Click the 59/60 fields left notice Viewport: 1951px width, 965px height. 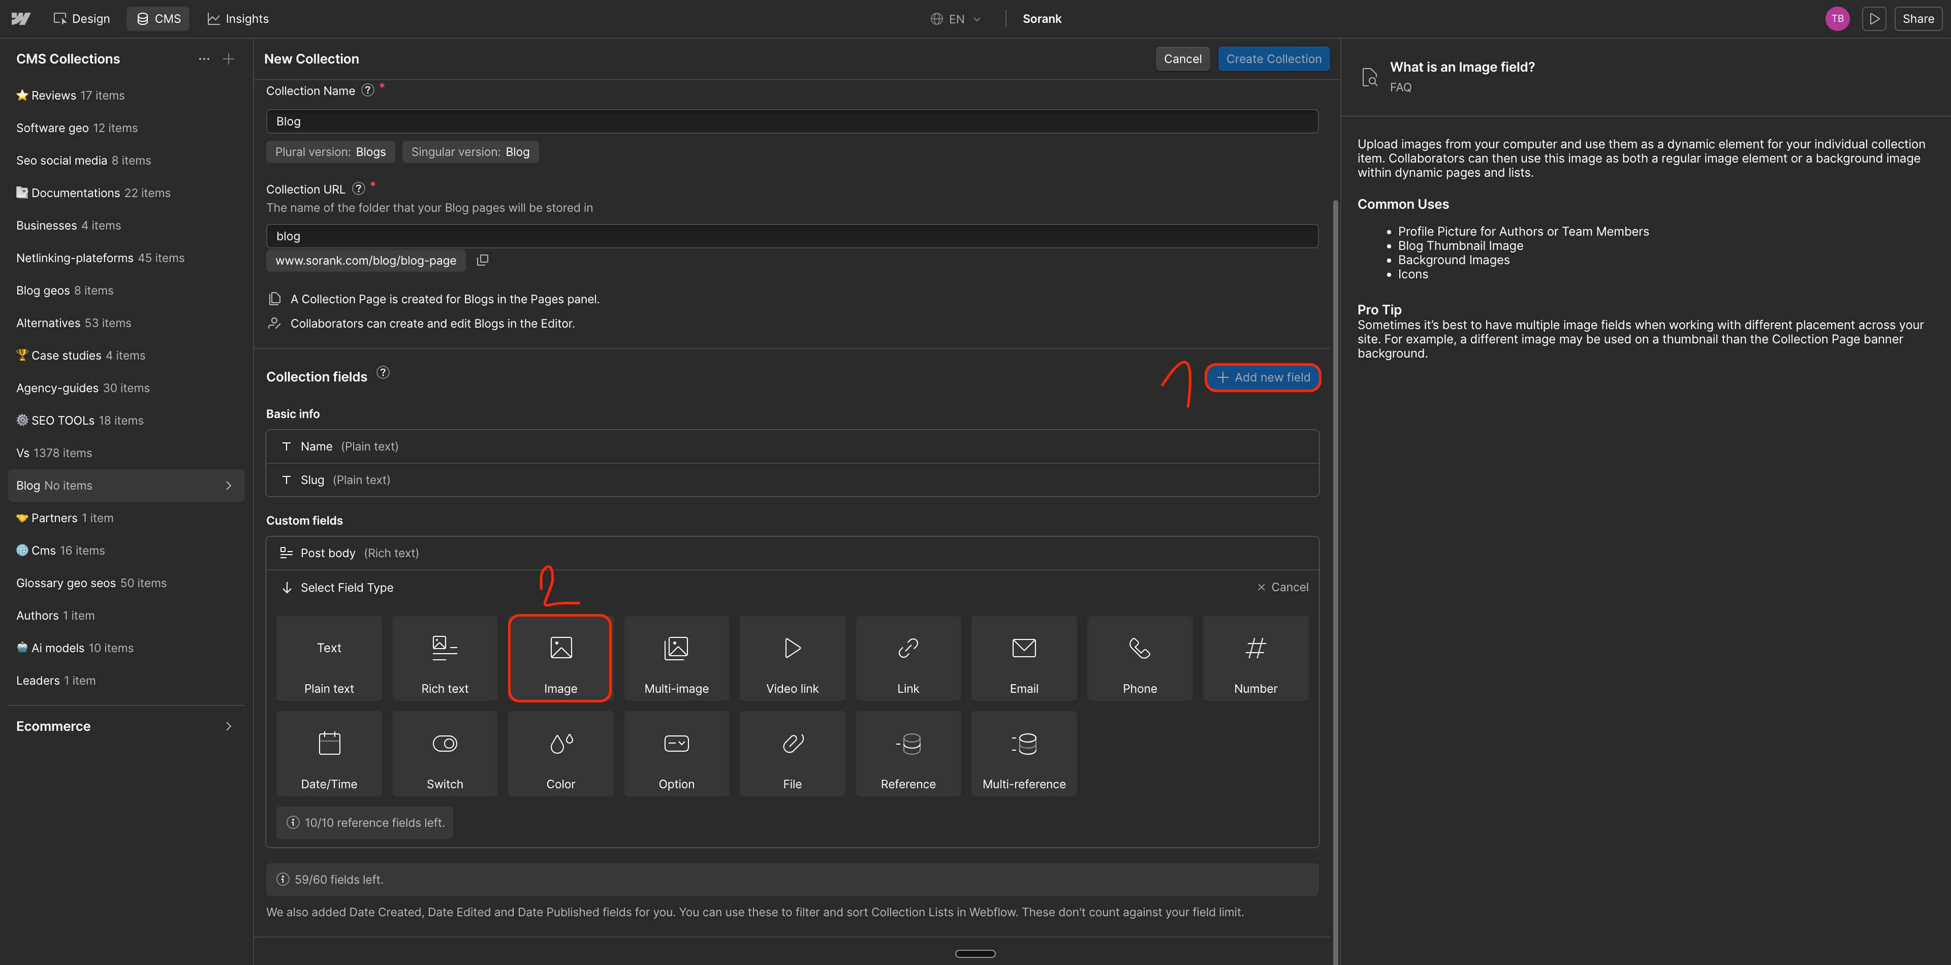pyautogui.click(x=792, y=880)
